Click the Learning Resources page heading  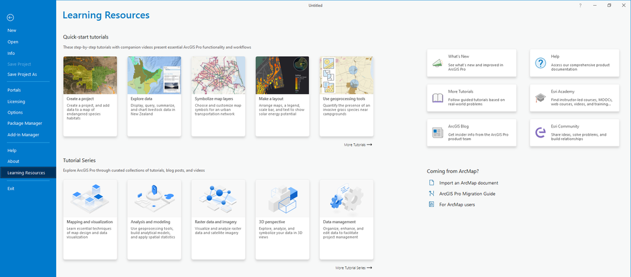point(106,15)
